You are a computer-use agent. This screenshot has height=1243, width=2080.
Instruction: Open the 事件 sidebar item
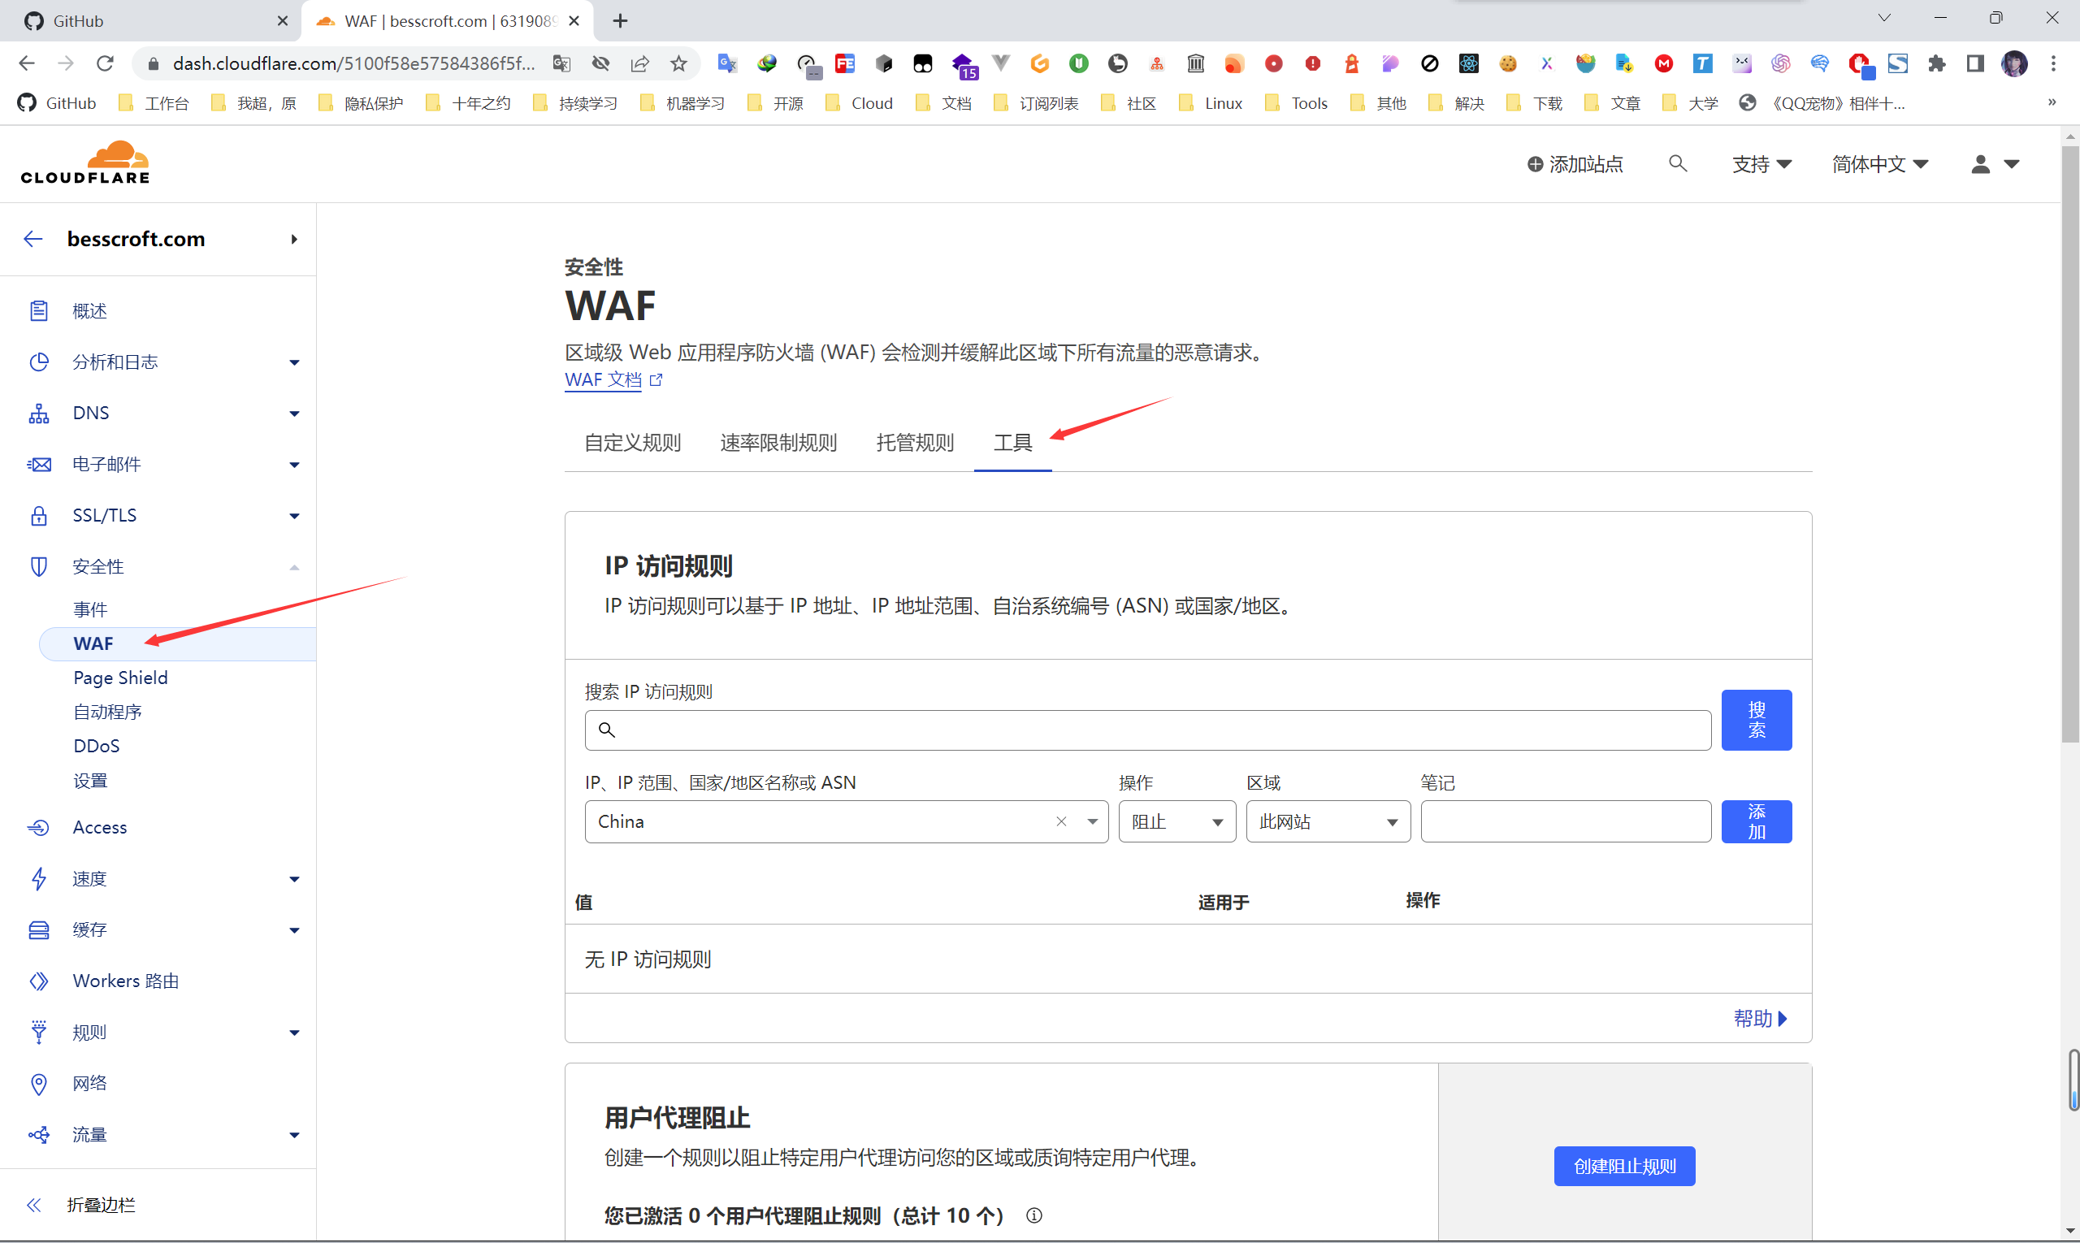point(90,609)
